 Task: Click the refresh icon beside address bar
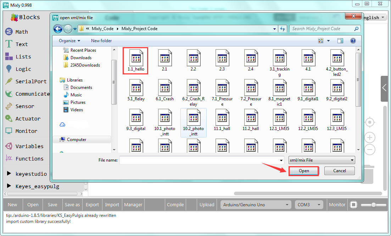click(x=283, y=29)
